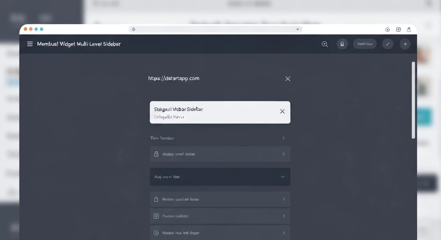Click the round checkmark button in header
Viewport: 441px width, 240px height.
coord(388,44)
